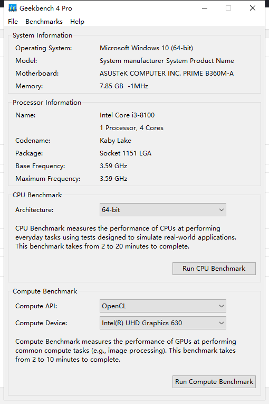Click the 'Socket 1151 LGA' package value

126,153
